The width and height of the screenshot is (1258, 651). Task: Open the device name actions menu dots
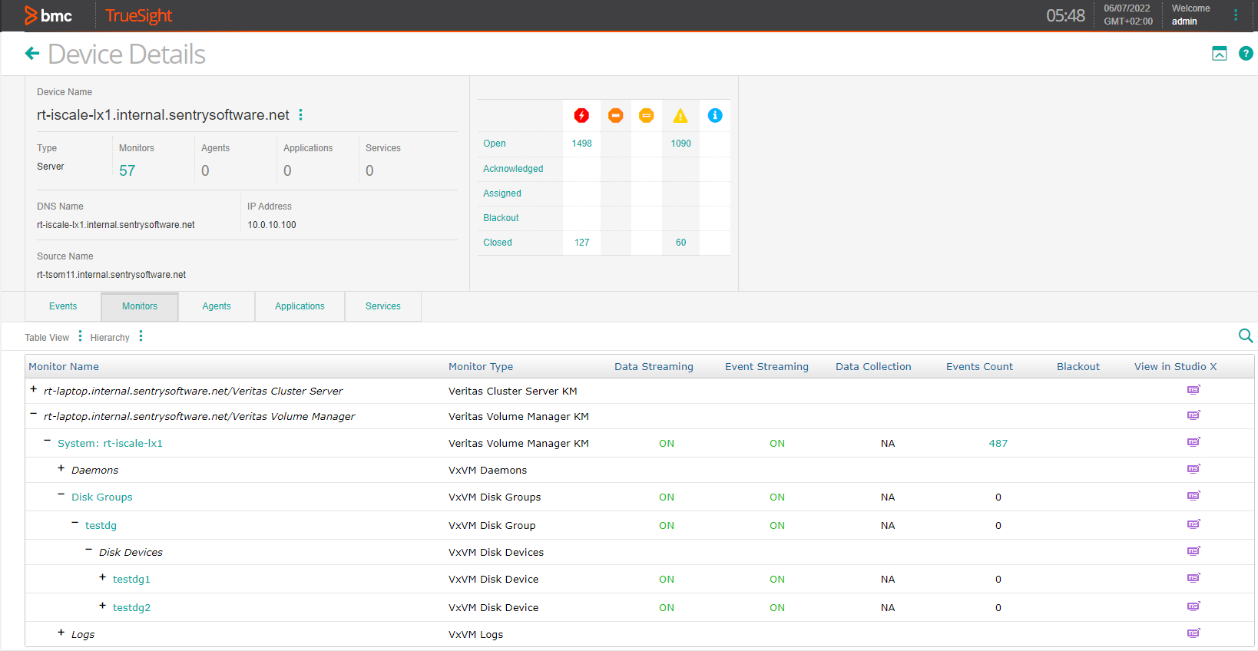pos(300,114)
